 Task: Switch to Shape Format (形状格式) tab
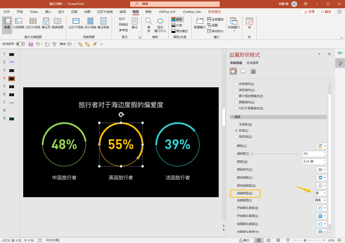point(214,11)
